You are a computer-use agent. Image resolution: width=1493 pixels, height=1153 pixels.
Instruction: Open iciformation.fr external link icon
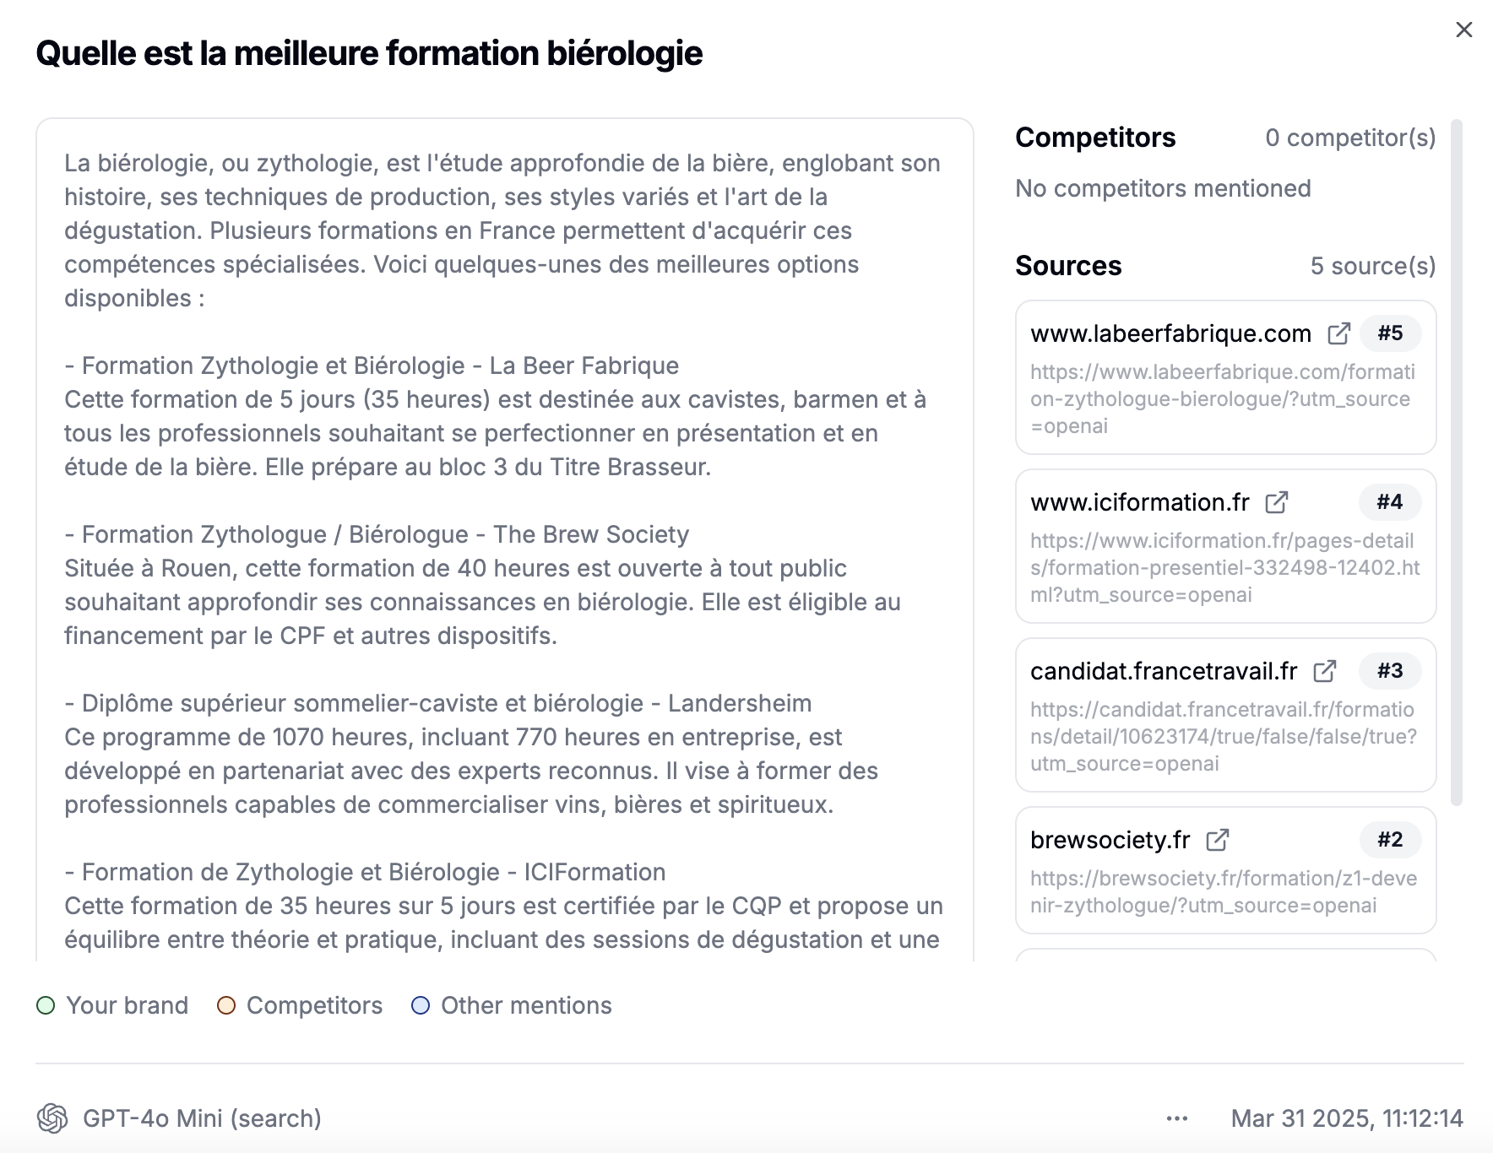coord(1276,502)
